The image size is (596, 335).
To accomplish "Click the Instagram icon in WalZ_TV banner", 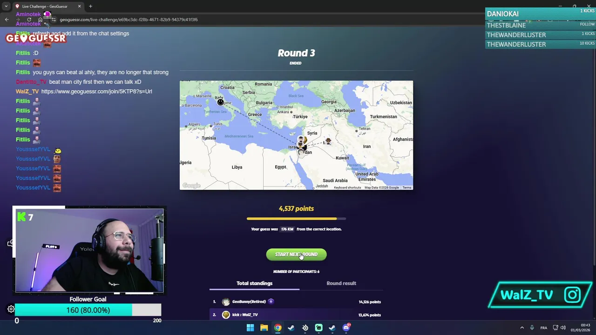I will point(572,295).
